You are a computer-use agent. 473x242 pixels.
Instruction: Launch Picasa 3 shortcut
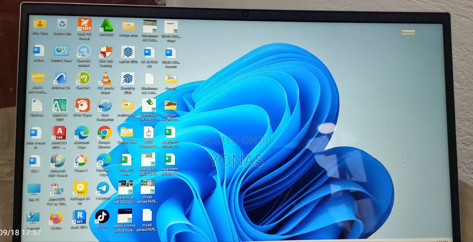click(x=81, y=163)
